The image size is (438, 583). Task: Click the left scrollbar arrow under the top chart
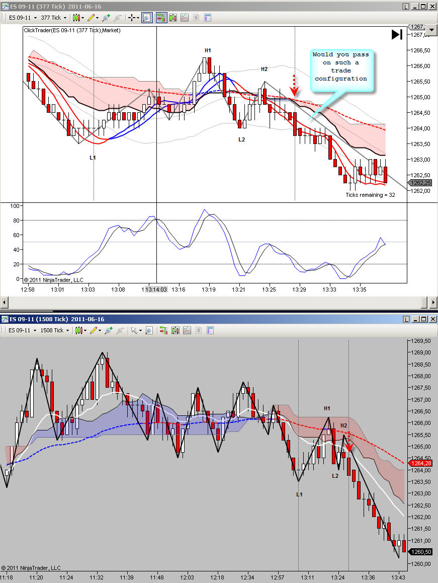pos(4,302)
